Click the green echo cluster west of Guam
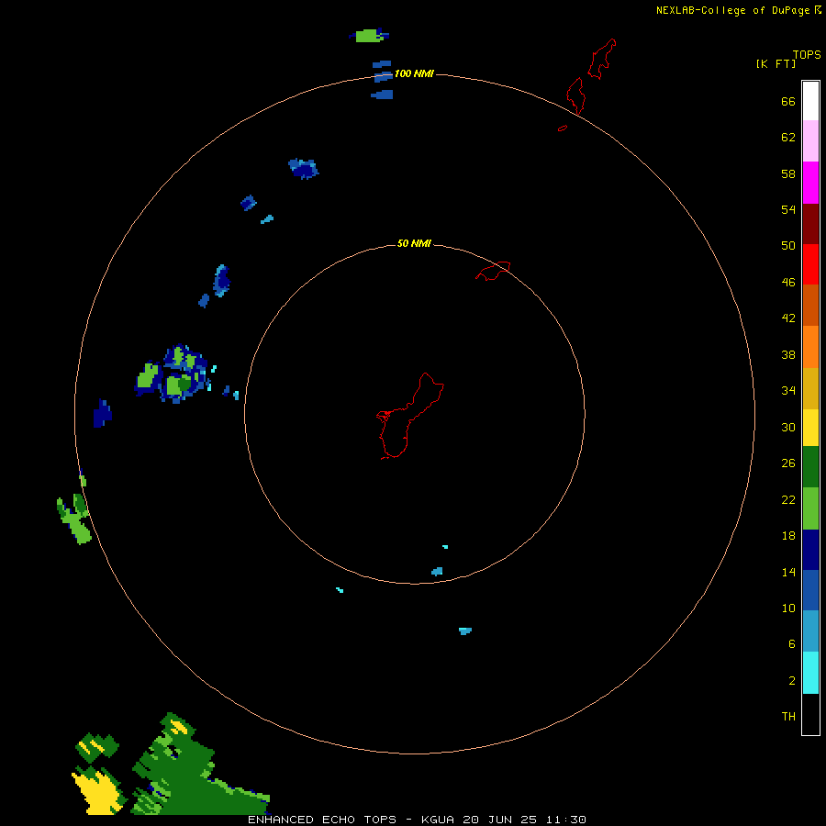The width and height of the screenshot is (826, 826). [173, 374]
